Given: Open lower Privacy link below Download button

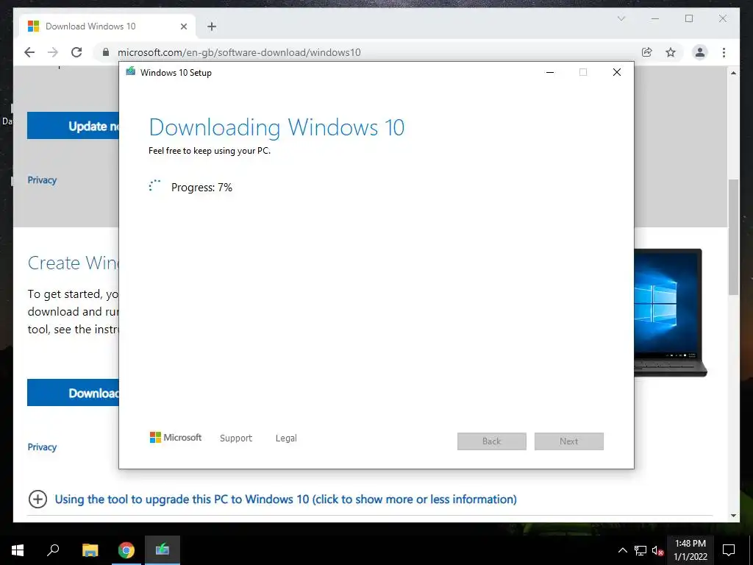Looking at the screenshot, I should pos(42,447).
